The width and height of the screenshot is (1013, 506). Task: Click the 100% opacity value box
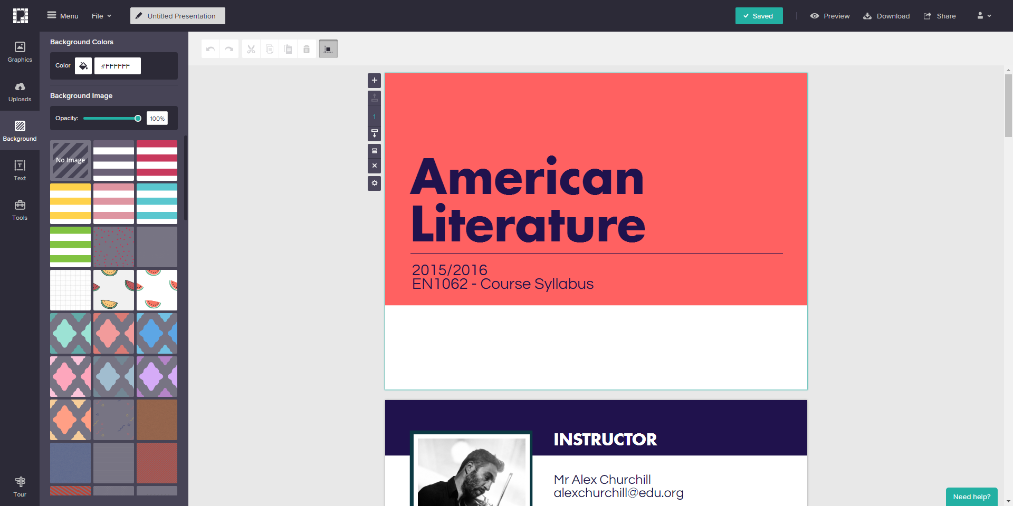tap(157, 119)
